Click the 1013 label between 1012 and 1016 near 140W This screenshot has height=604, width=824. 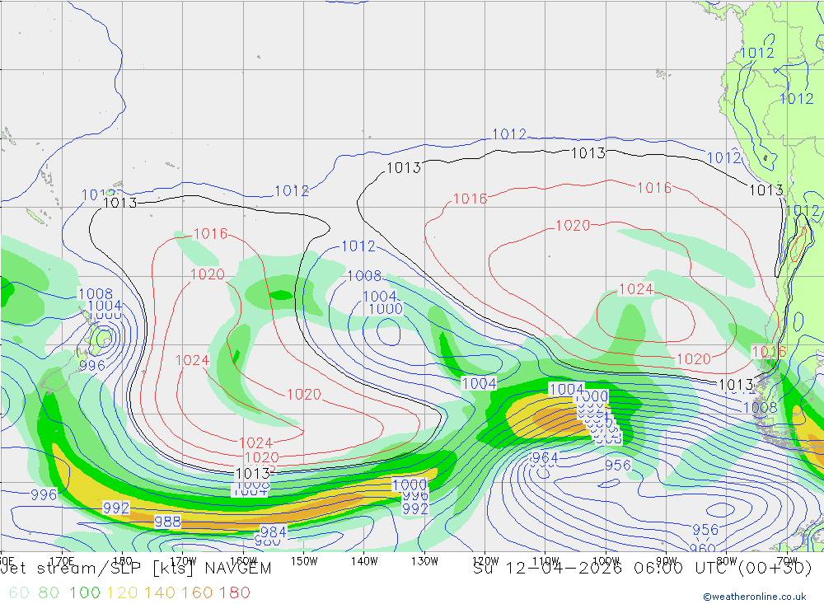pyautogui.click(x=404, y=167)
